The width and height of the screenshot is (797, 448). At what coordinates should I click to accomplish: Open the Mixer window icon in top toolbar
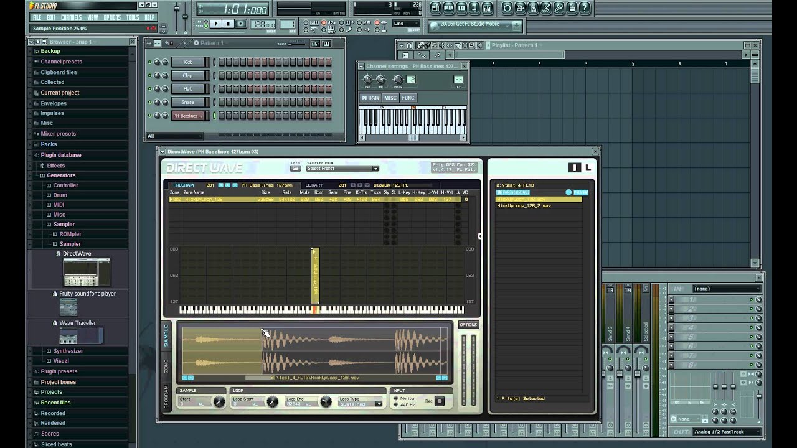click(x=488, y=8)
